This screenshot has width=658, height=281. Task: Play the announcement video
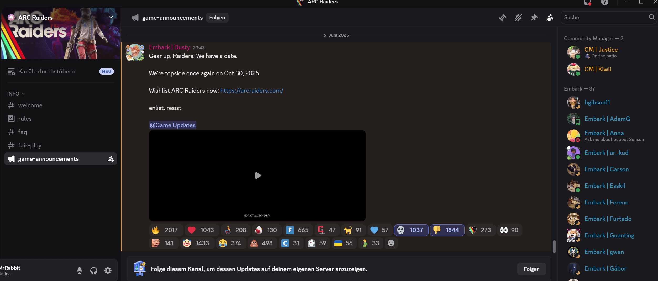coord(258,176)
